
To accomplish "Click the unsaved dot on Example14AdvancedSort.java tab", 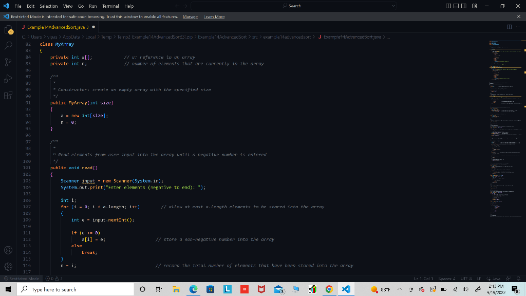I will 93,27.
